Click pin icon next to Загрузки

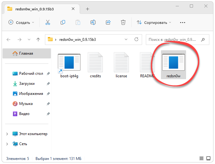click(x=48, y=84)
